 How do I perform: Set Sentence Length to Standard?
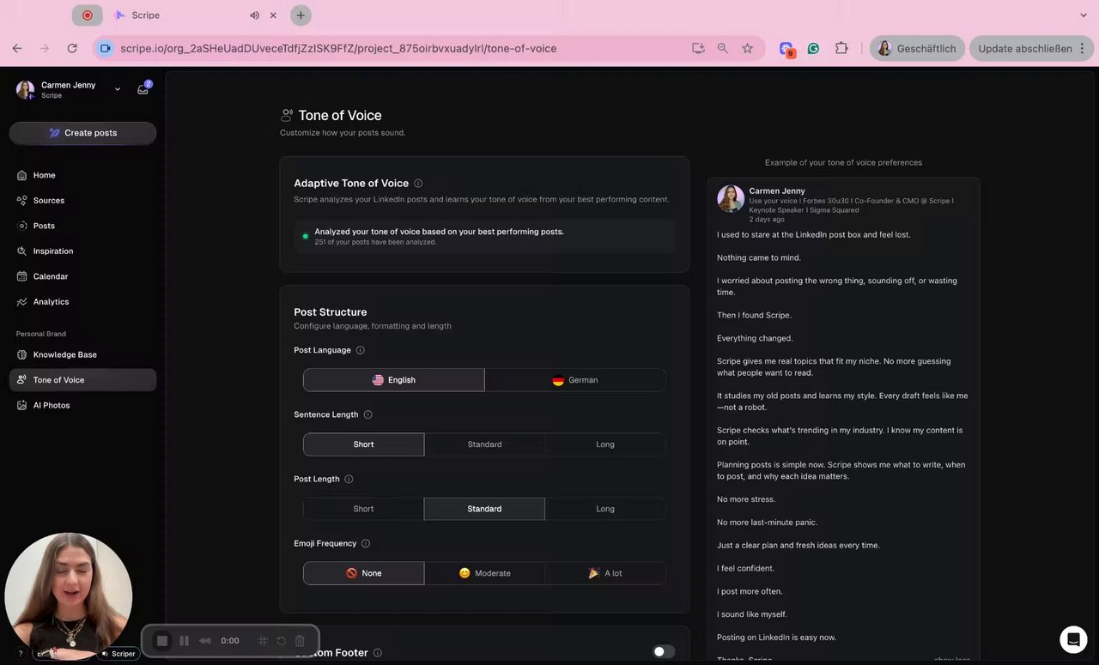click(484, 444)
